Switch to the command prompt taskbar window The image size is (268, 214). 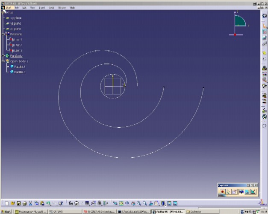click(134, 211)
